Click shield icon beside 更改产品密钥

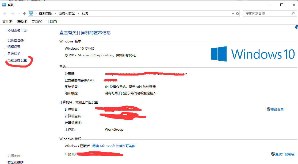[x=273, y=154]
